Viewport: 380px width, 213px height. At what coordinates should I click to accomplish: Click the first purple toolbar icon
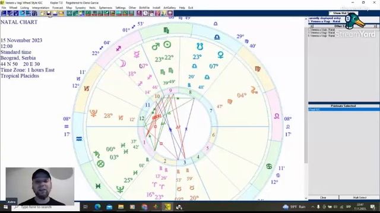[x=139, y=13]
